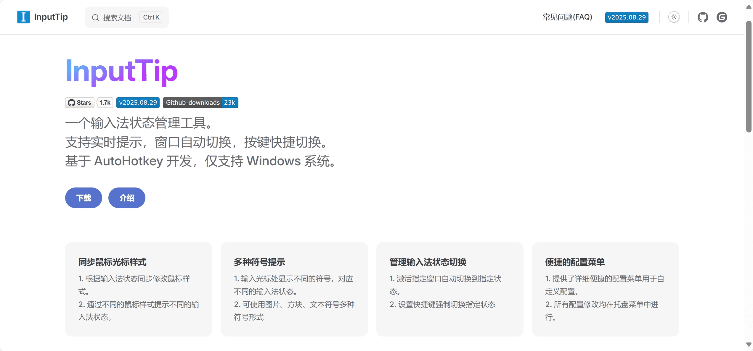Viewport: 753px width, 351px height.
Task: Click text 输入光标处显示不同的符号
Action: (x=286, y=279)
